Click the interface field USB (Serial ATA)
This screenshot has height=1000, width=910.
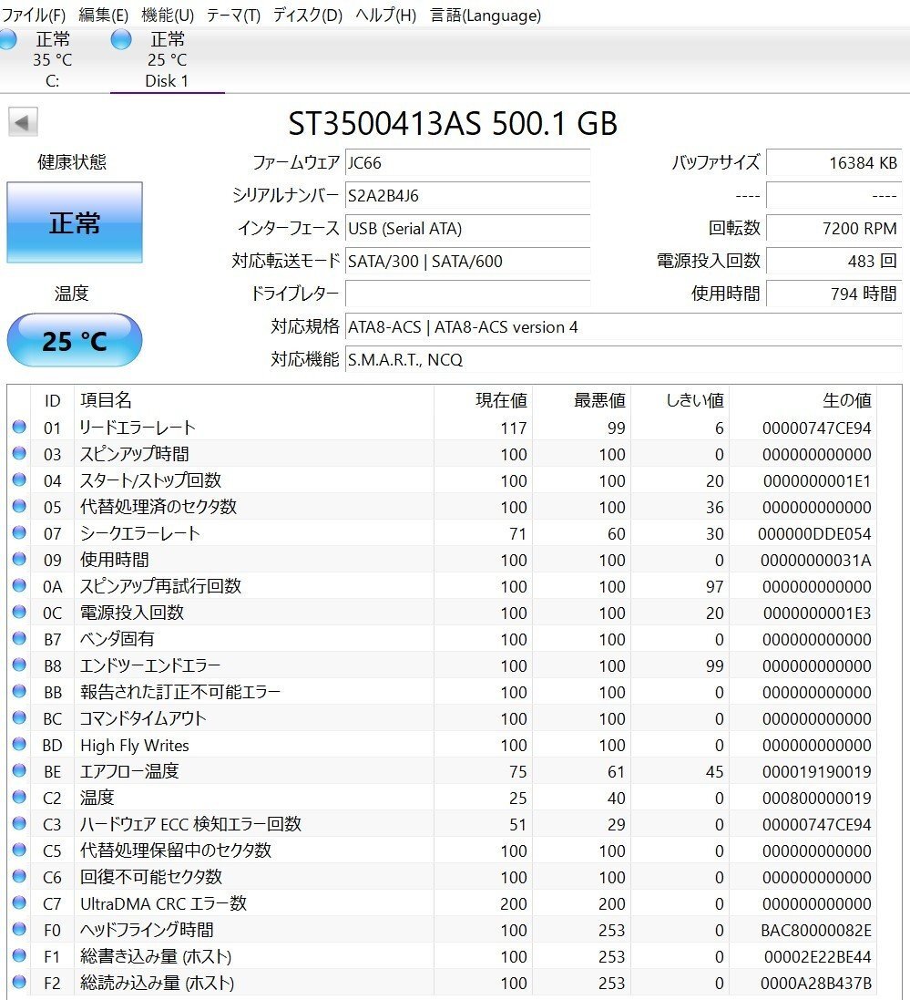tap(467, 228)
